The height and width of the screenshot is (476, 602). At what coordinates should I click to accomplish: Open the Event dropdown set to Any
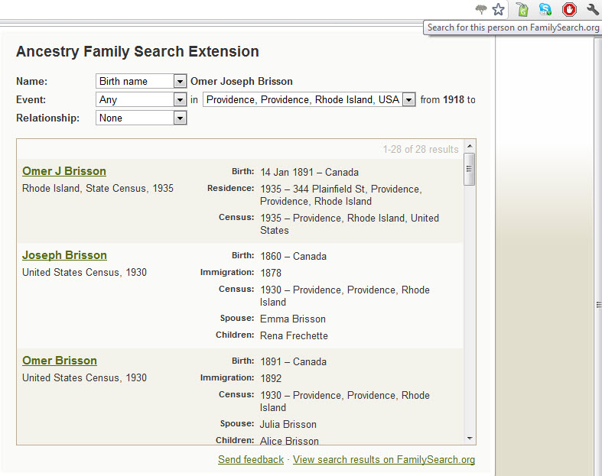[141, 100]
